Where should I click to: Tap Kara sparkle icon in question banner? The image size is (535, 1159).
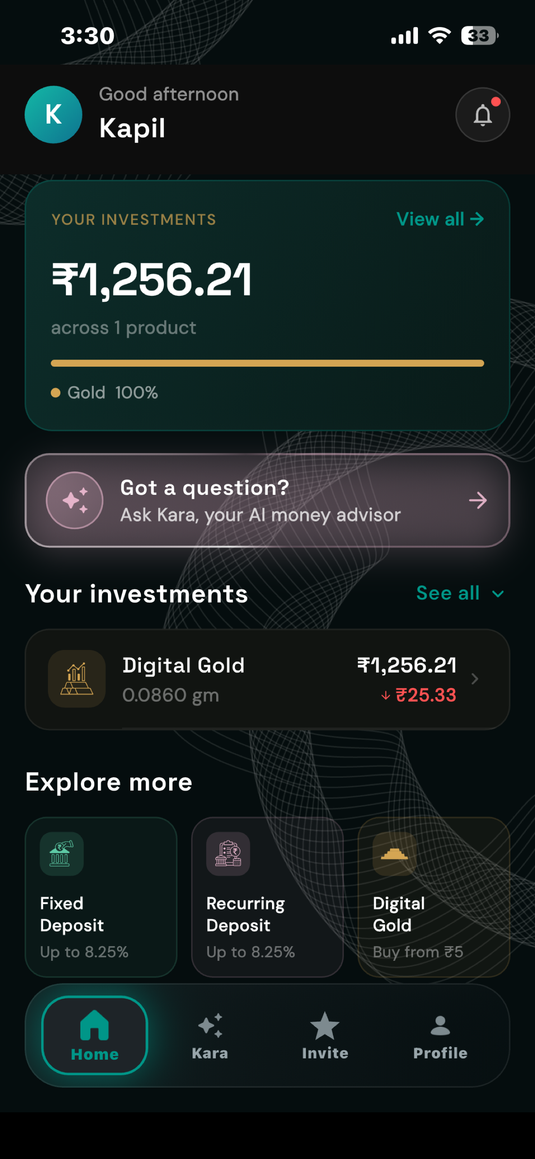pyautogui.click(x=75, y=500)
